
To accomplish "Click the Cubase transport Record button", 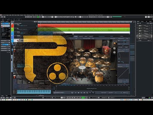I will [x=86, y=97].
